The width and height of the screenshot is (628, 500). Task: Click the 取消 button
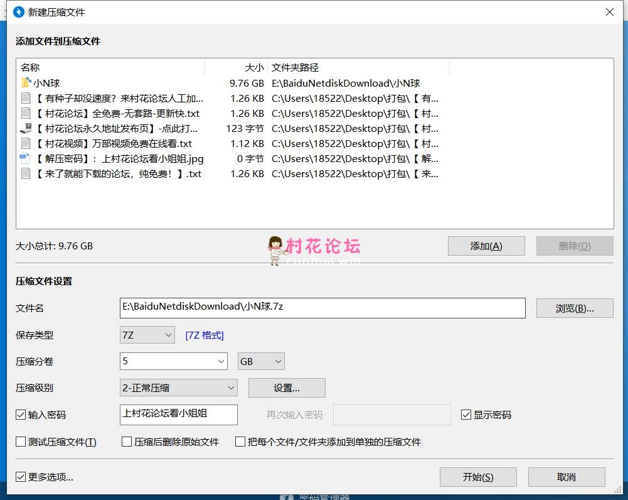567,477
